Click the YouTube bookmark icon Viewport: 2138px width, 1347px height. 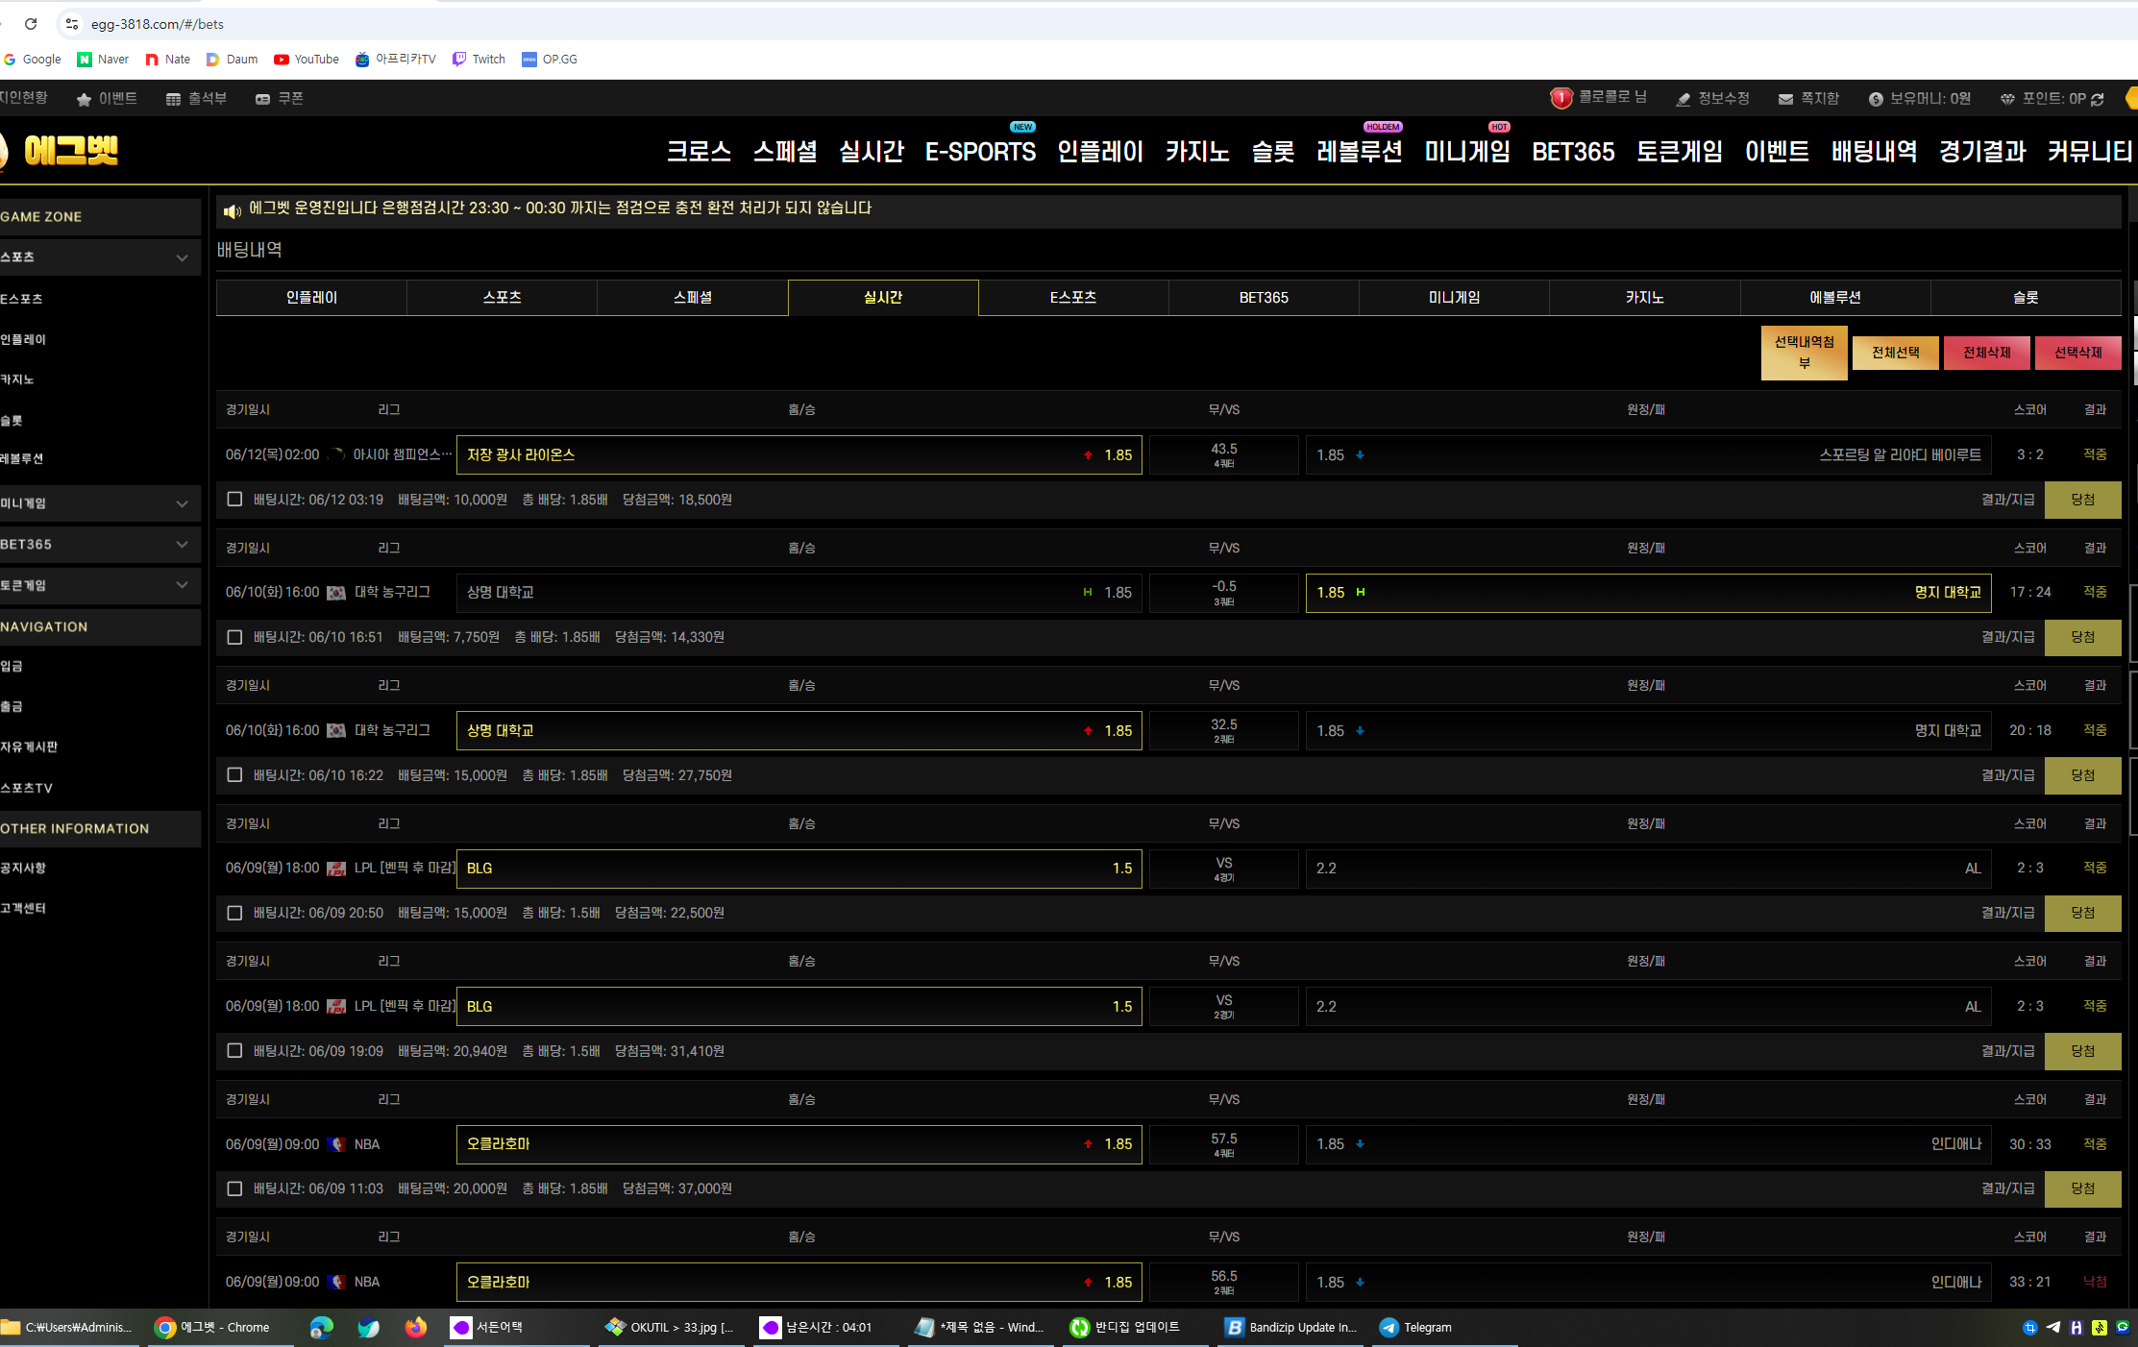point(282,60)
